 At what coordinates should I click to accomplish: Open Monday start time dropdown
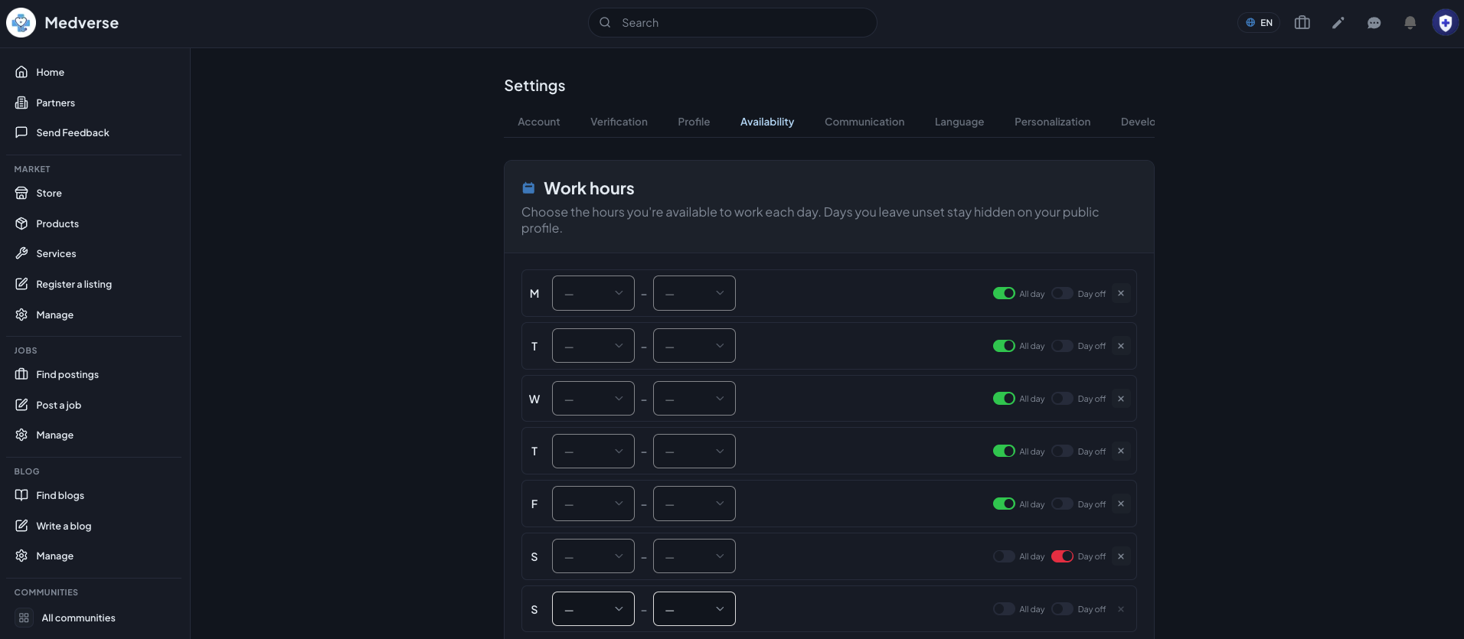pos(593,293)
